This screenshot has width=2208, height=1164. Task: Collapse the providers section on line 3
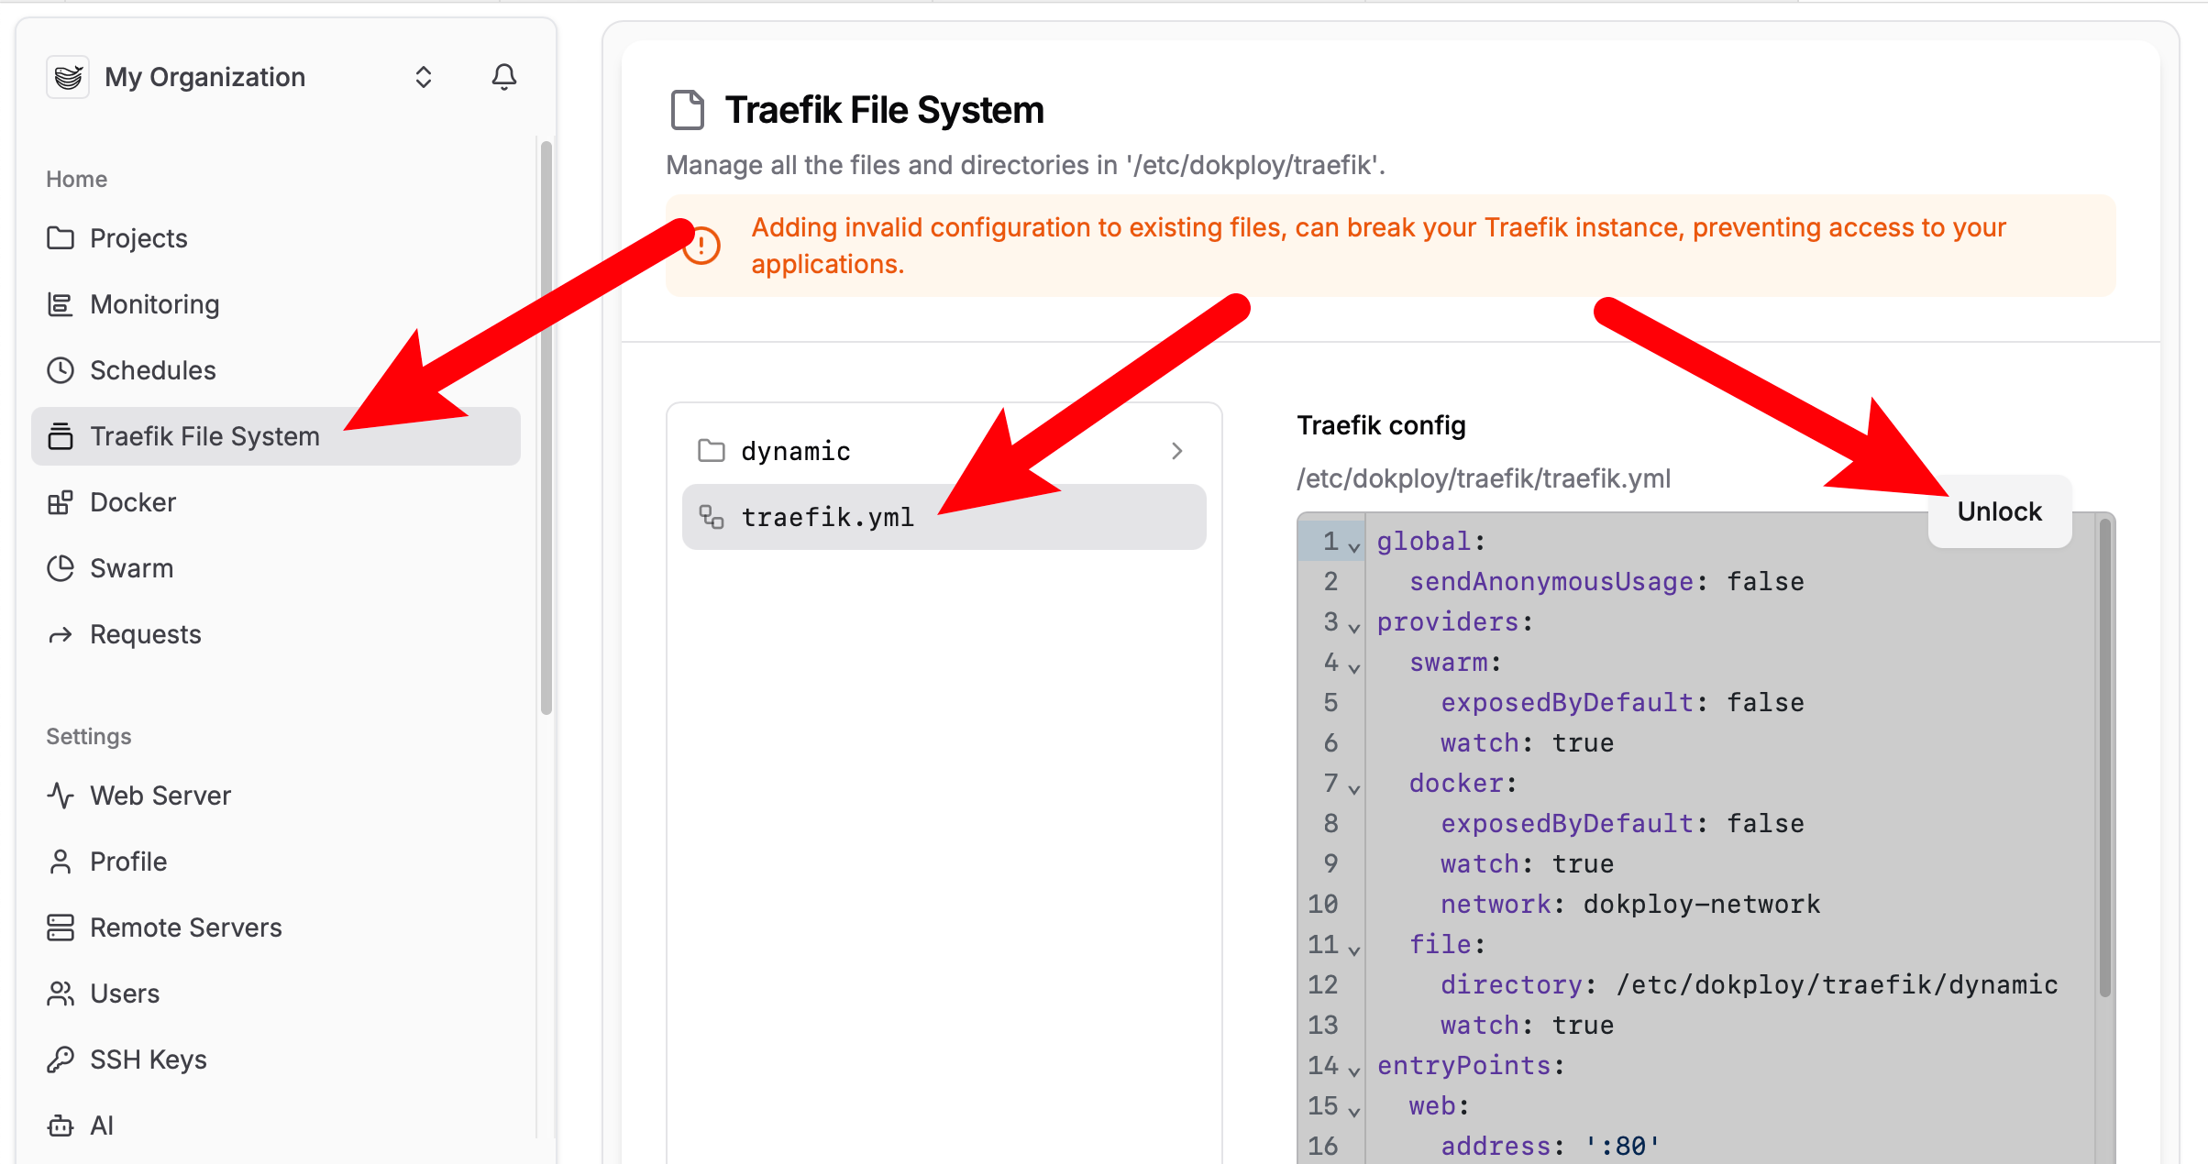1353,627
